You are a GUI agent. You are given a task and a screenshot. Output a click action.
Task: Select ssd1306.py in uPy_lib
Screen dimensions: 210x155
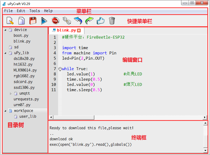tap(24, 87)
